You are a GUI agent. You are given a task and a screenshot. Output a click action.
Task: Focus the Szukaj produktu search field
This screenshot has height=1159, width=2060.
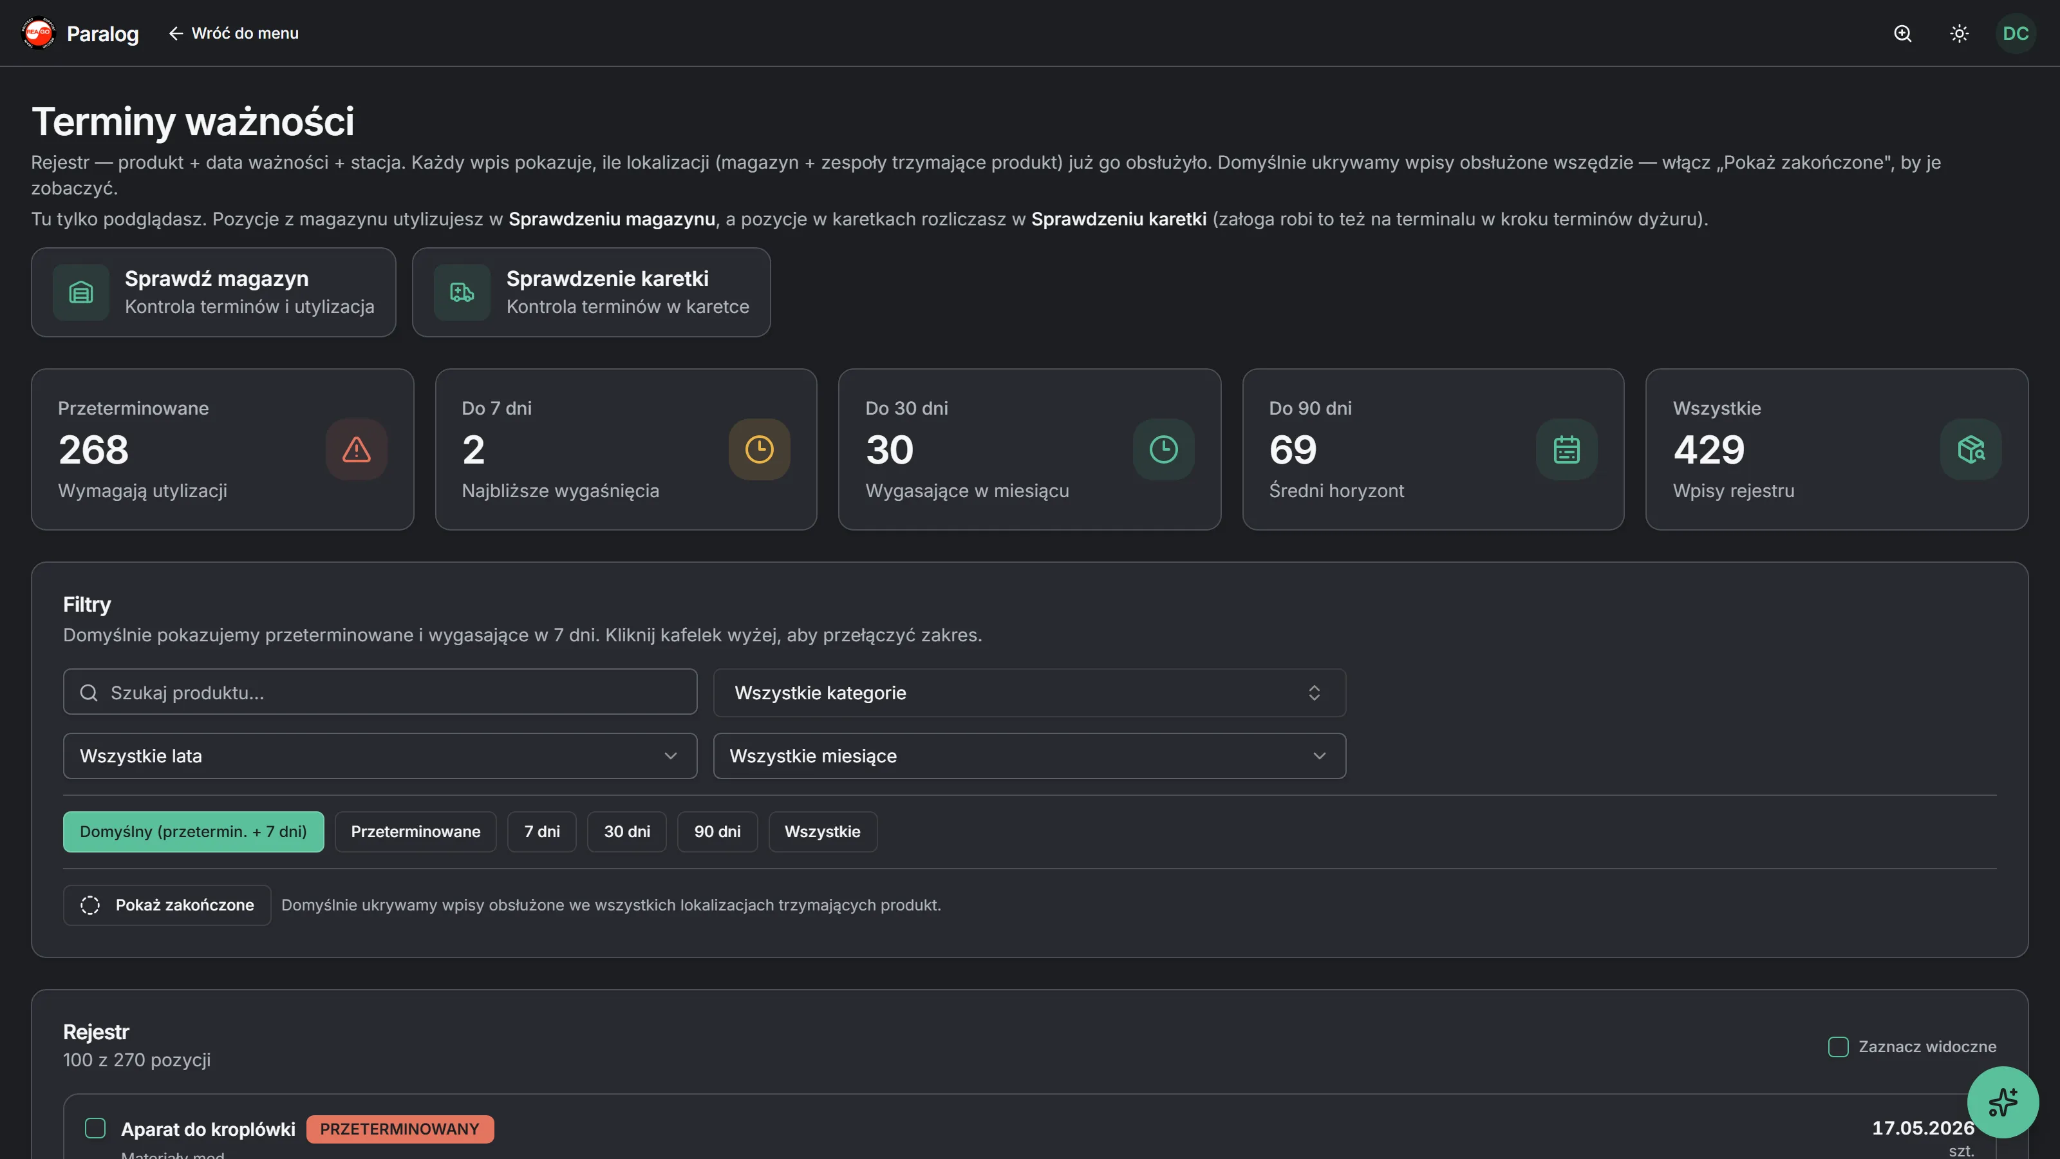(380, 693)
